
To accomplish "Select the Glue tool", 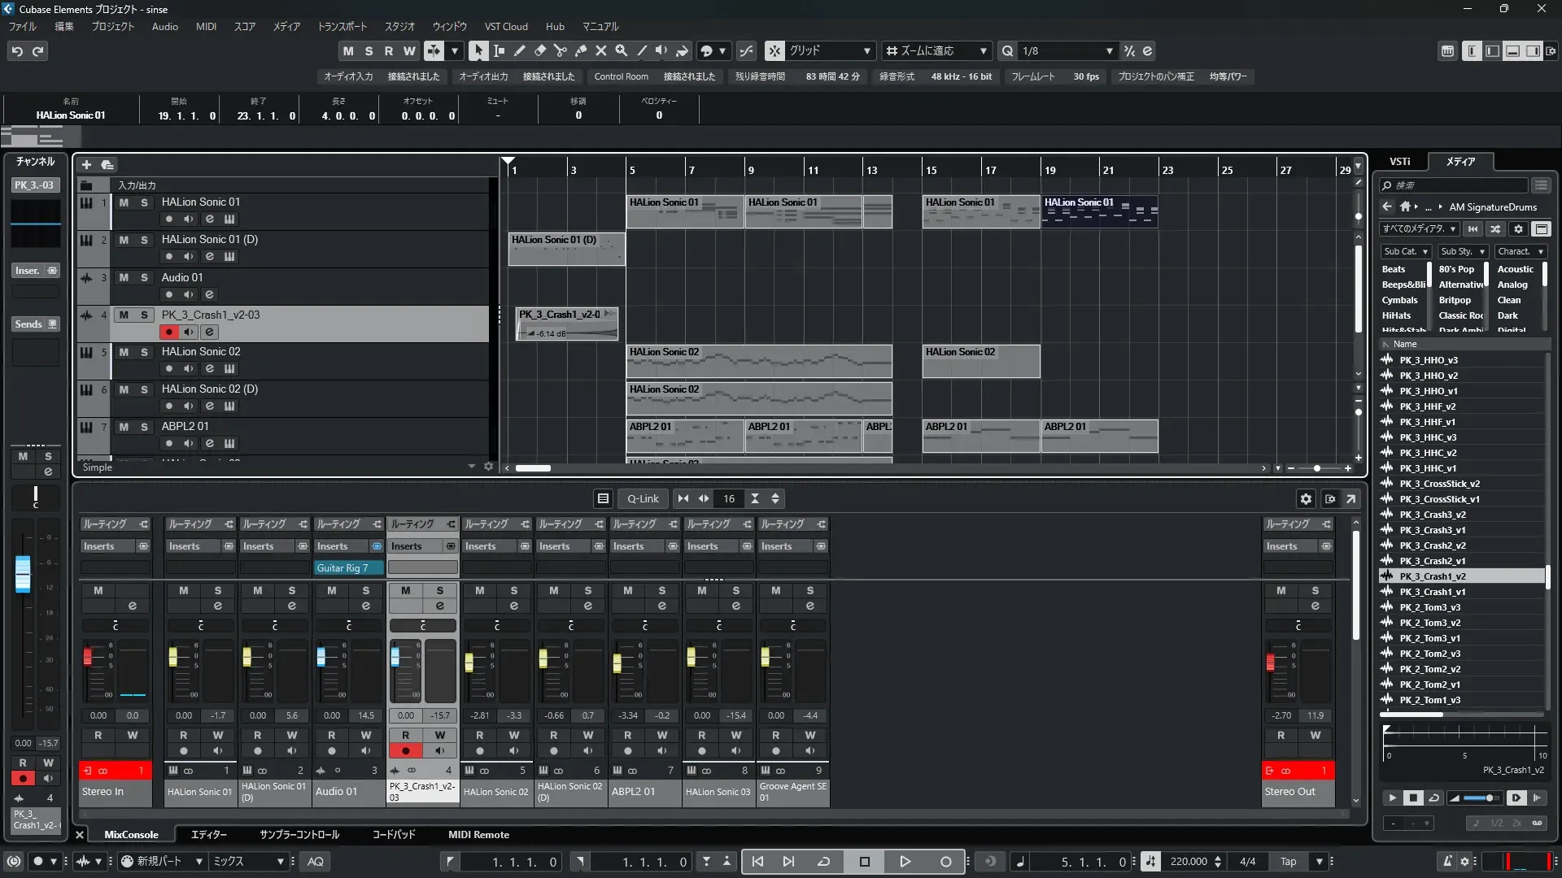I will [x=581, y=50].
